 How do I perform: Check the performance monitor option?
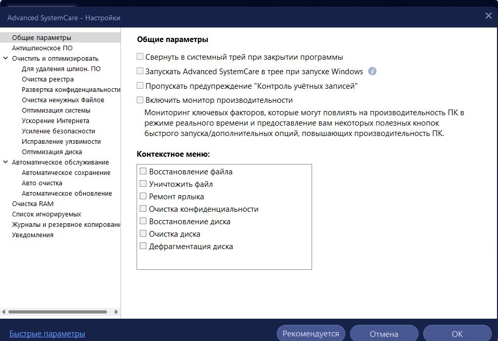point(140,100)
